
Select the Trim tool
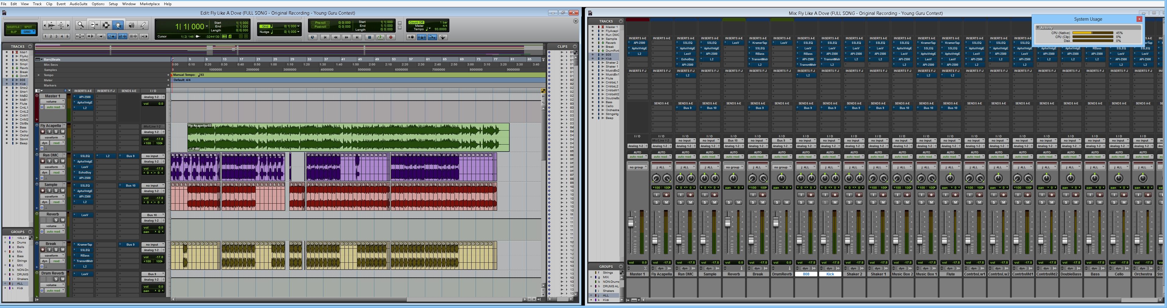click(94, 25)
